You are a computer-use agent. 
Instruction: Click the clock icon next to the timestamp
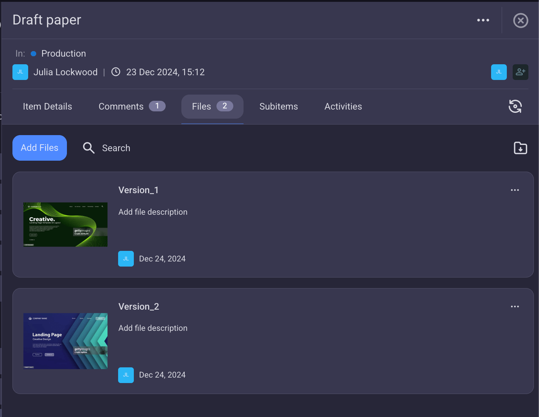(116, 72)
